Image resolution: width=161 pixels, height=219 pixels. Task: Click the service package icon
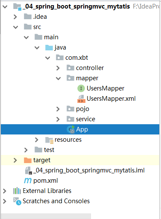click(x=70, y=119)
